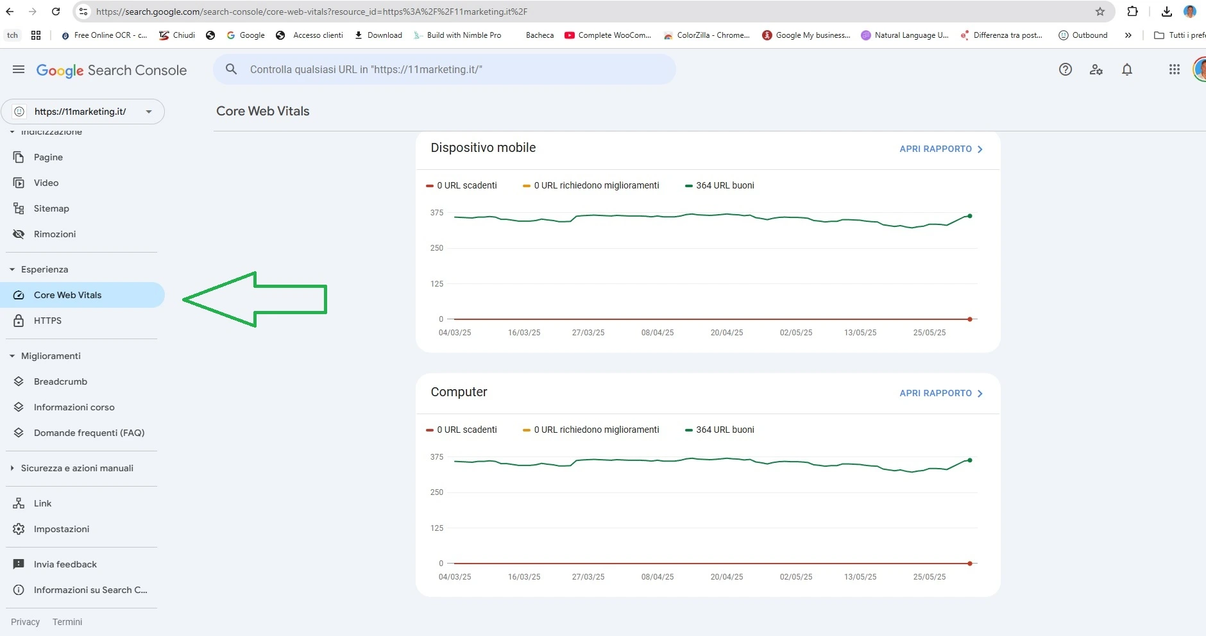Click the Help question mark icon

1065,70
